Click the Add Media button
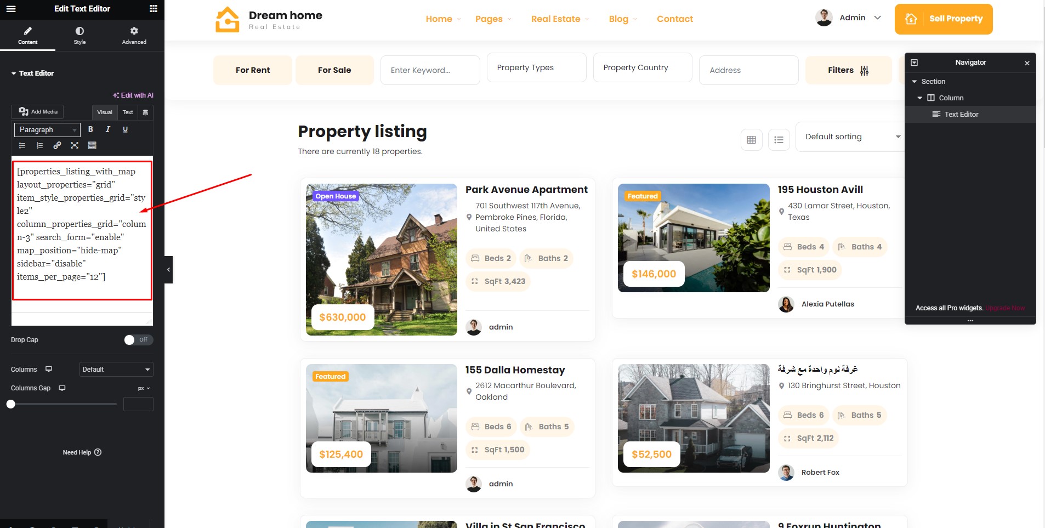Viewport: 1045px width, 528px height. point(37,112)
